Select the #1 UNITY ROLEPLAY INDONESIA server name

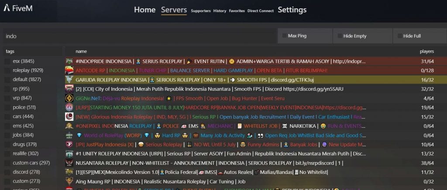pyautogui.click(x=221, y=154)
